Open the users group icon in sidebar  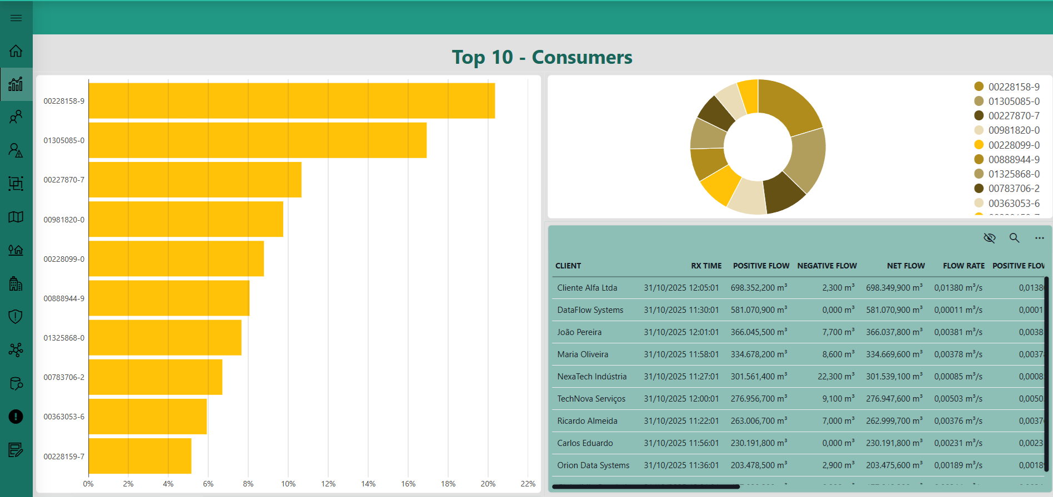pos(16,117)
